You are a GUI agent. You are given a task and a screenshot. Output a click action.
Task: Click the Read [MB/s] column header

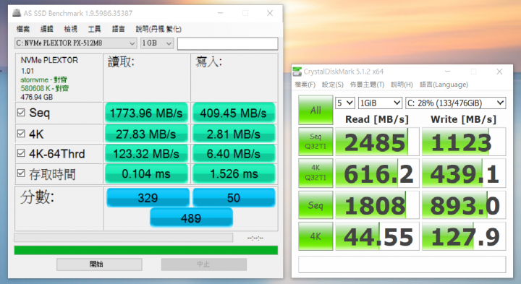point(377,119)
